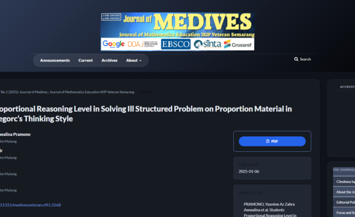
Task: Click the published date 2025-01-06
Action: 249,171
